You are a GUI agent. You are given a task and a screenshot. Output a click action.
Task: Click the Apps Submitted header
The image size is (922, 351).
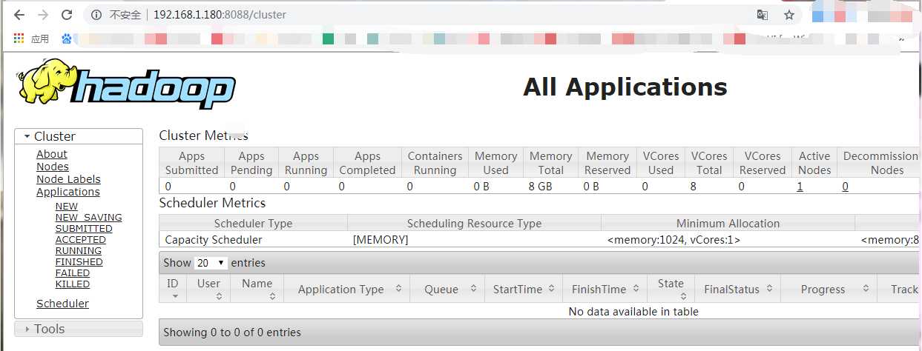[191, 163]
